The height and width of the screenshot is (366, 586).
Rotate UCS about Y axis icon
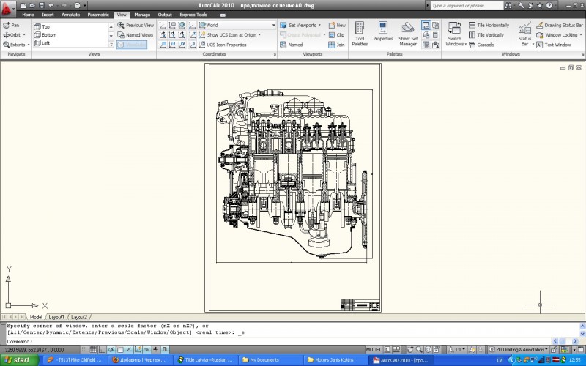click(x=172, y=34)
